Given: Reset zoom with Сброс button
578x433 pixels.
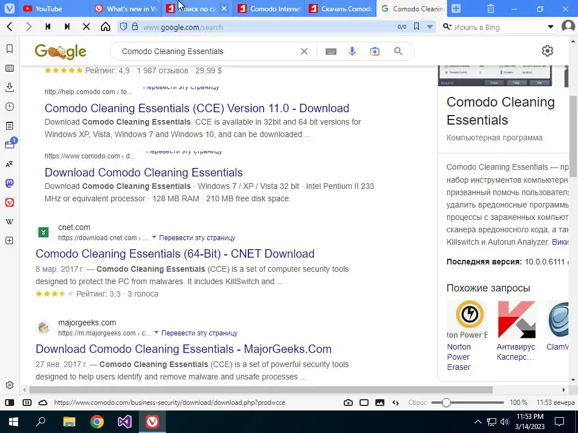Looking at the screenshot, I should click(418, 403).
